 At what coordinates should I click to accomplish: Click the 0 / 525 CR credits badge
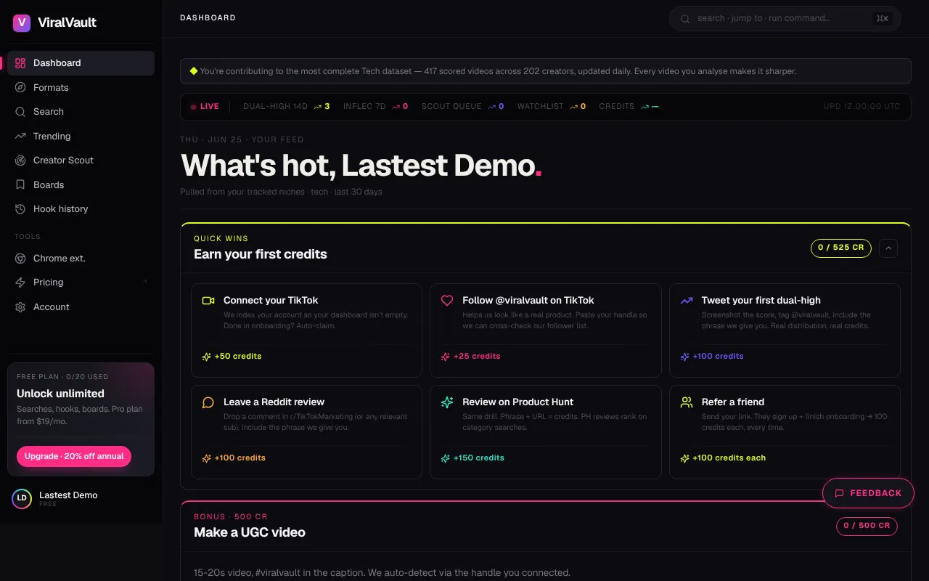coord(840,248)
